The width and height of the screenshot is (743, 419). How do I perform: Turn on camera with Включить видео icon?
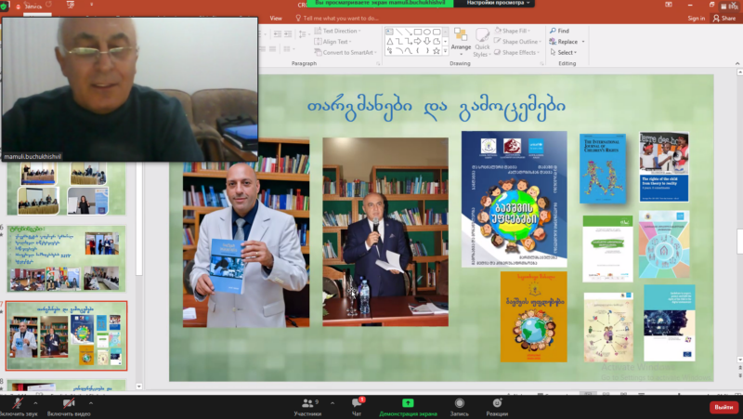(69, 403)
